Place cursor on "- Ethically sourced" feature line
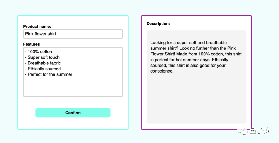This screenshot has height=143, width=279. [x=43, y=69]
